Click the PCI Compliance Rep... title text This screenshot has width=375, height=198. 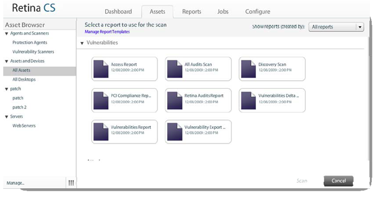(131, 95)
